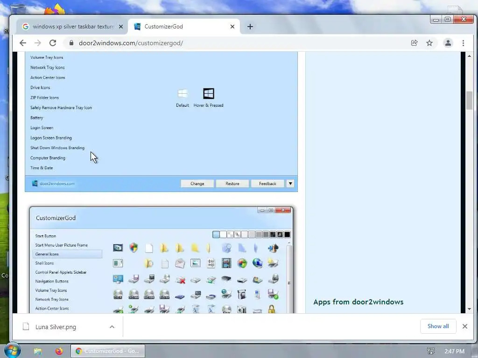Image resolution: width=478 pixels, height=358 pixels.
Task: Select Shut Down Windows Branding
Action: [57, 148]
